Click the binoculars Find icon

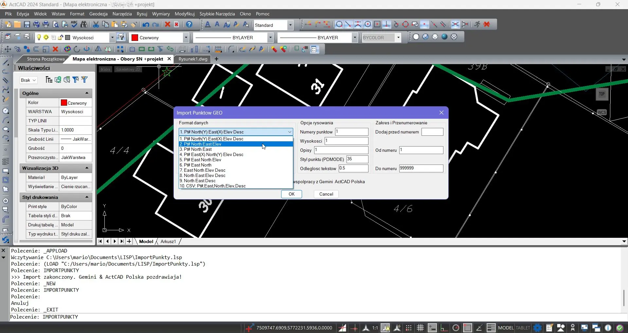coord(84,25)
